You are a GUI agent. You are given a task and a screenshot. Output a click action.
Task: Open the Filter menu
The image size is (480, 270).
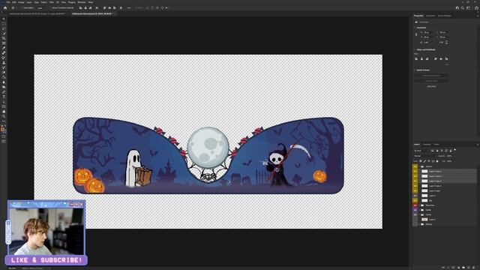[x=52, y=2]
